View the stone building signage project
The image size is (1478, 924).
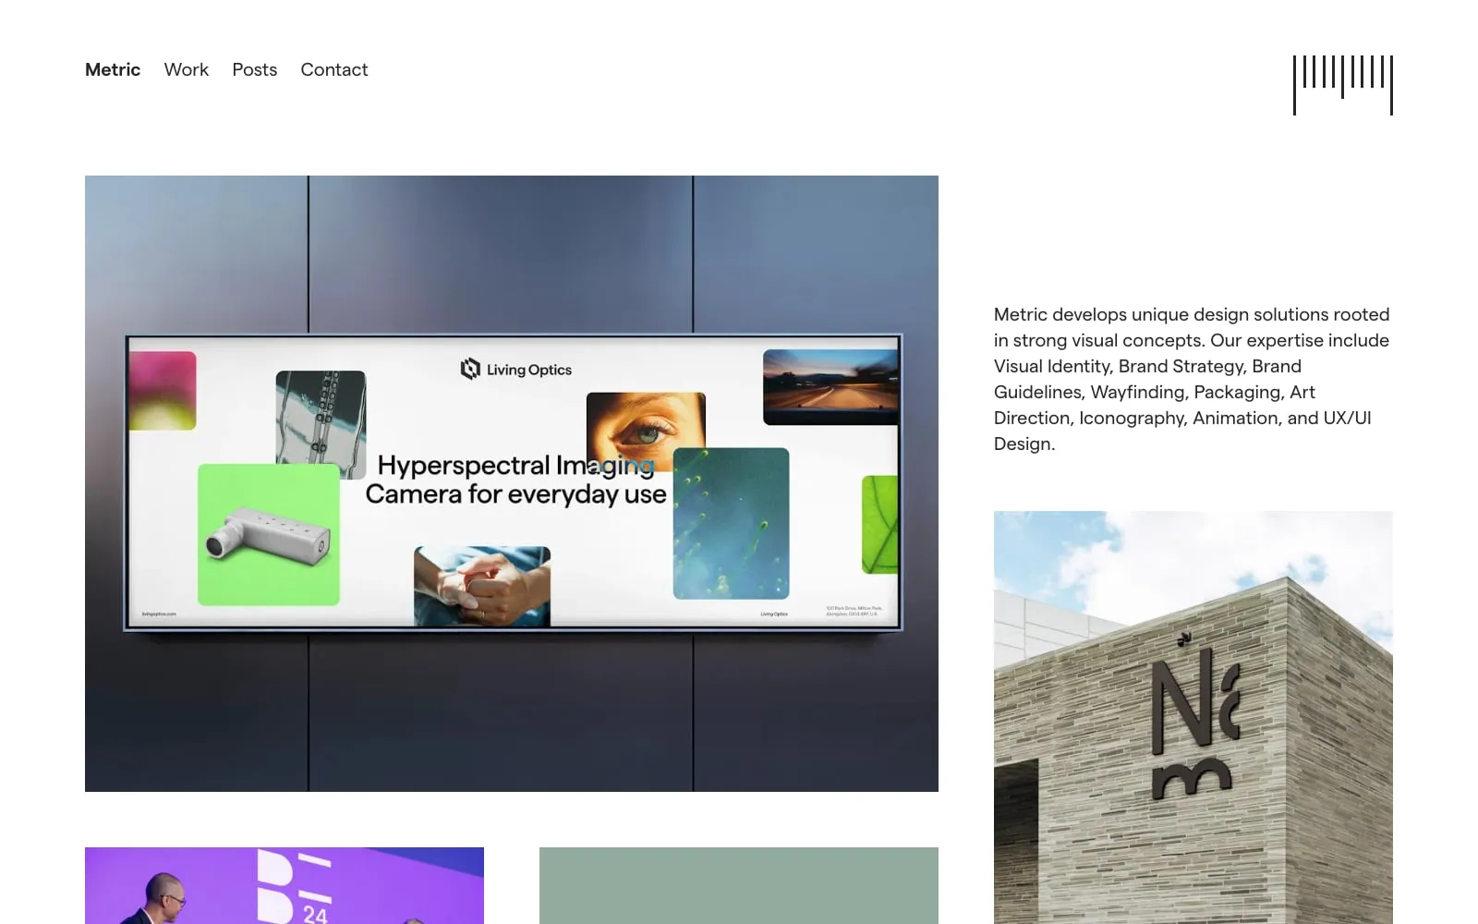click(1193, 717)
